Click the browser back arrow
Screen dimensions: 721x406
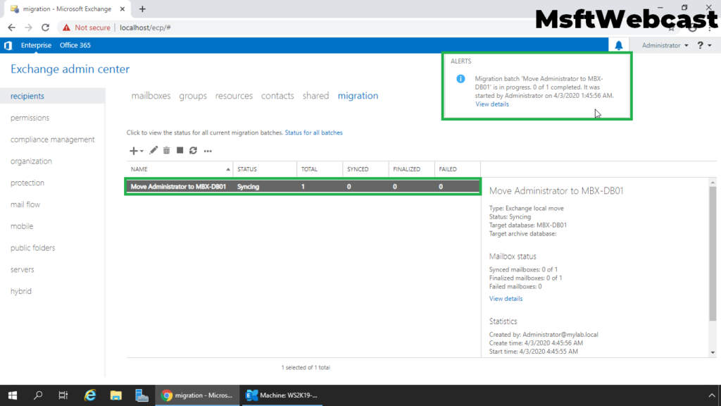tap(11, 27)
